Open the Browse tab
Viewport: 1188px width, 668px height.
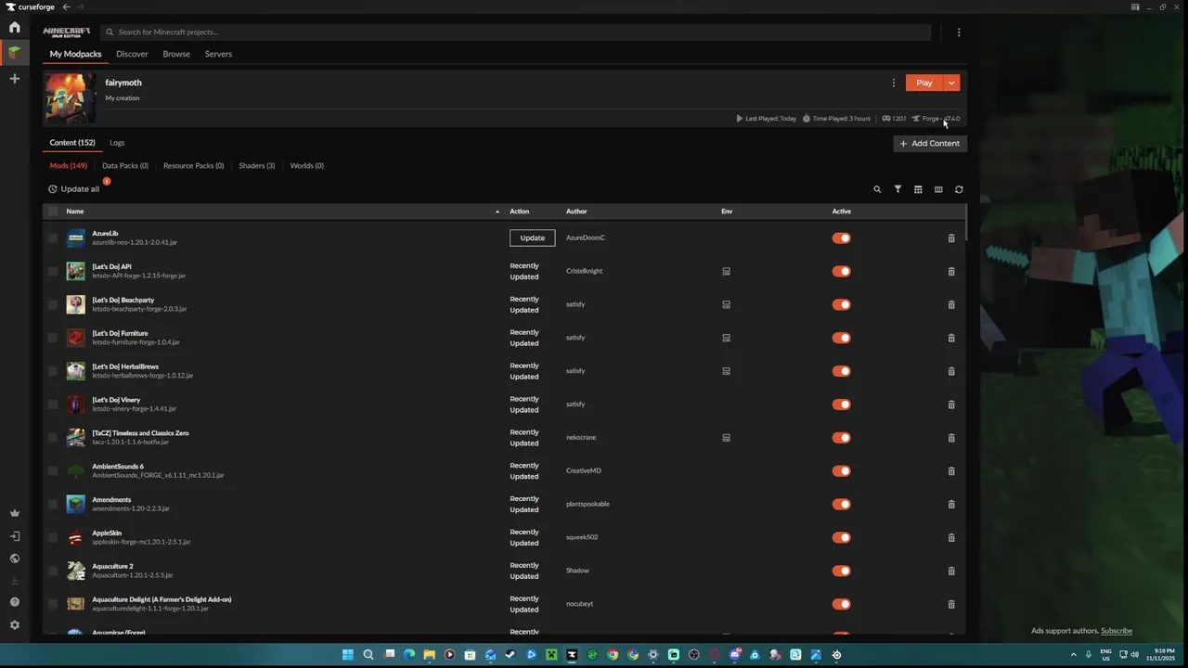[176, 54]
